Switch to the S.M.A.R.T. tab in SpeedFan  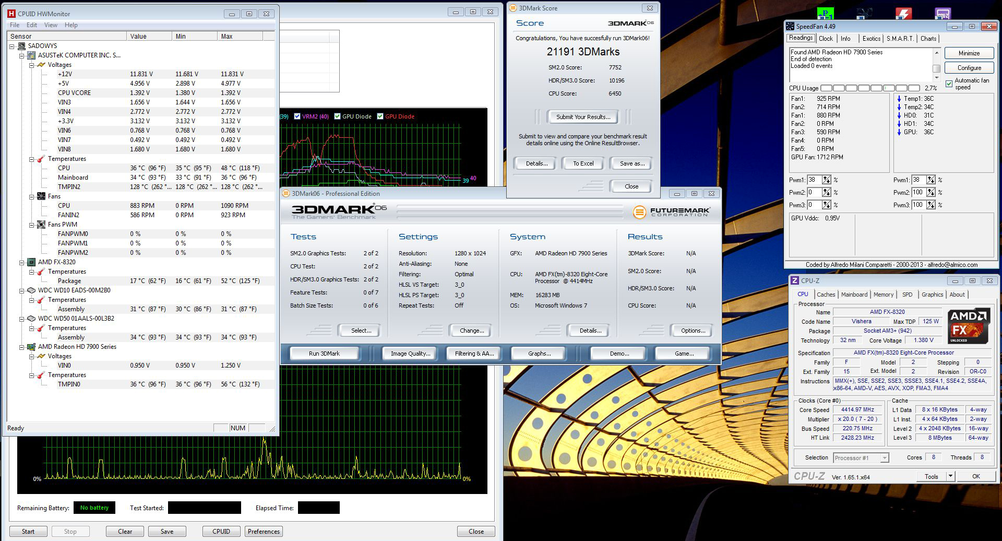[900, 39]
